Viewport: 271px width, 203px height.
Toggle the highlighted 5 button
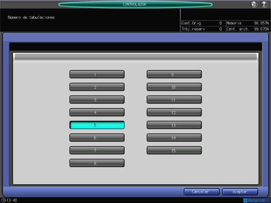click(x=97, y=125)
